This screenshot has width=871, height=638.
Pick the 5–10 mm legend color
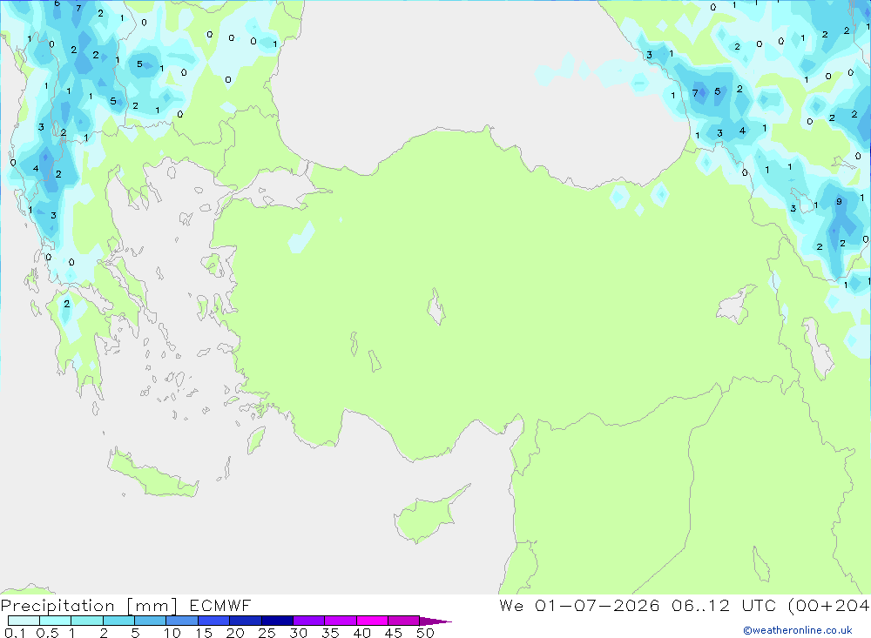150,621
